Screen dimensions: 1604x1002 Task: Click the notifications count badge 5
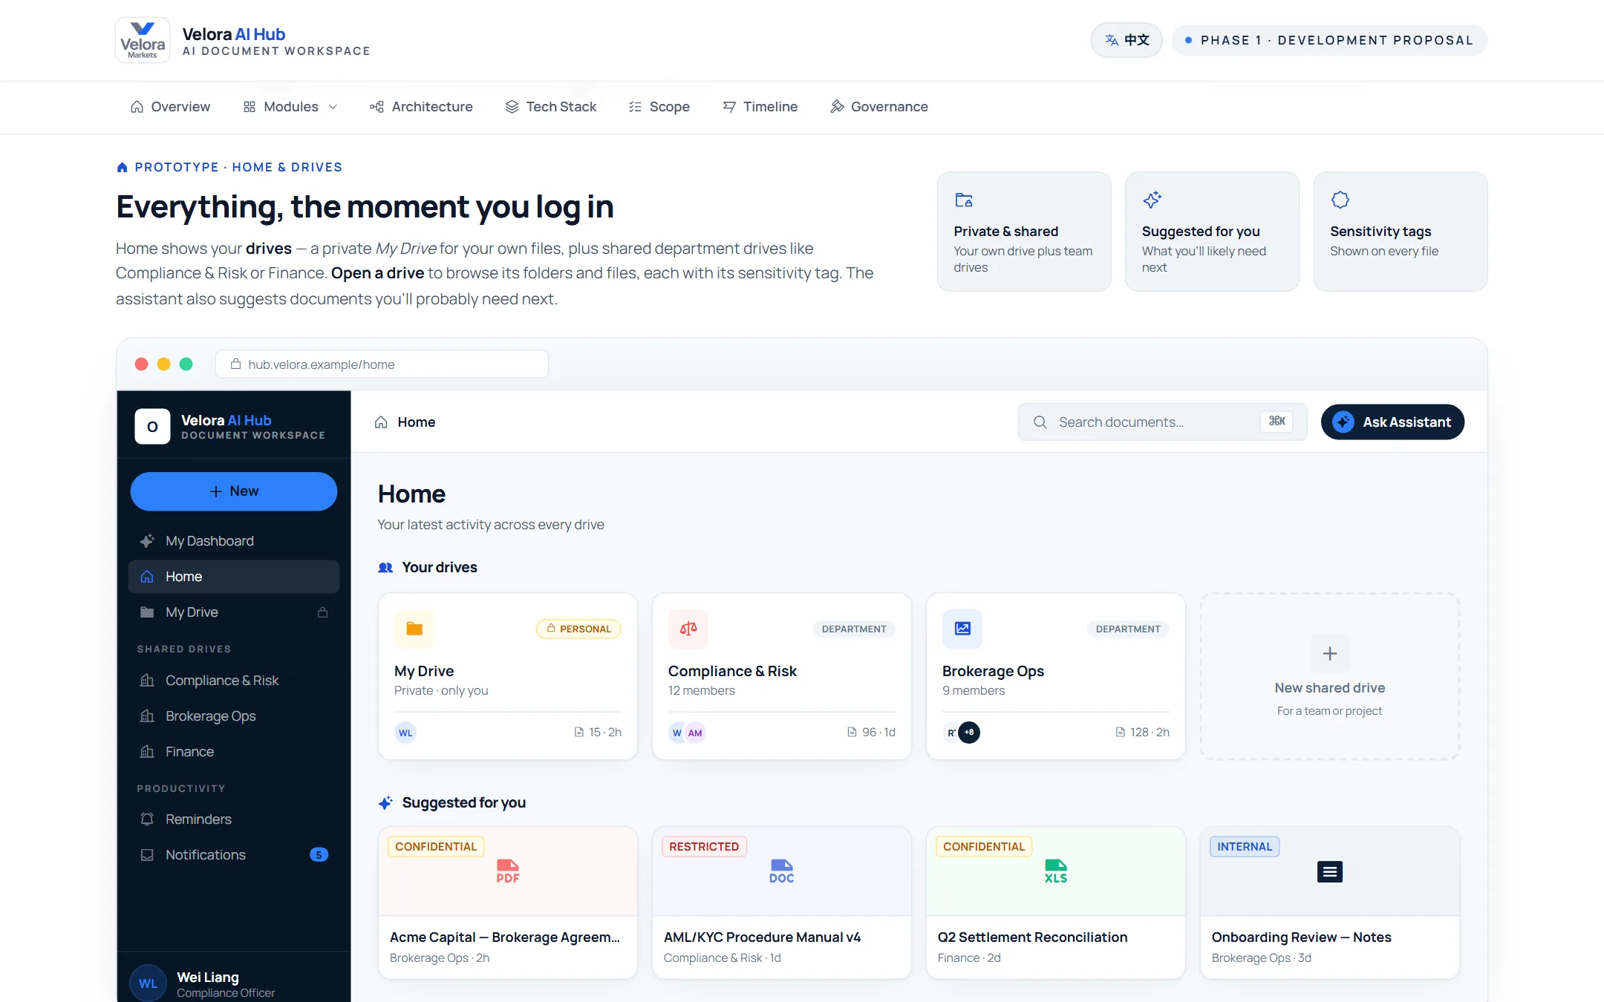[319, 855]
